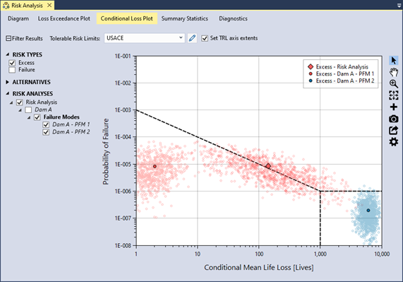Toggle the Excess risk type checkbox
The image size is (403, 282).
pos(12,63)
